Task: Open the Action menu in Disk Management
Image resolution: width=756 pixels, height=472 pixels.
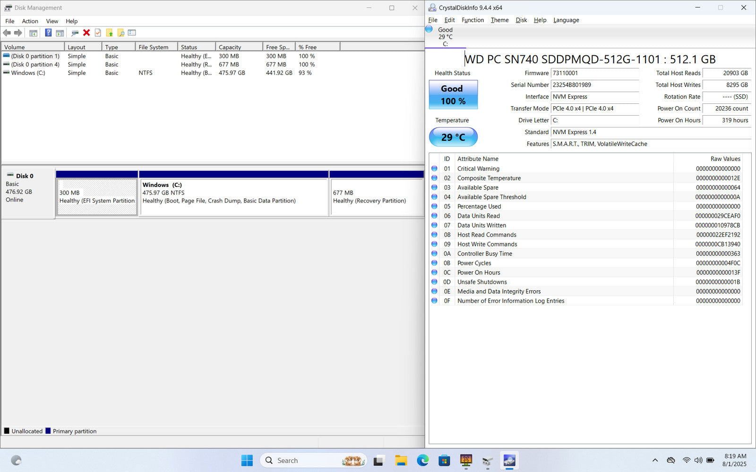Action: pyautogui.click(x=30, y=21)
